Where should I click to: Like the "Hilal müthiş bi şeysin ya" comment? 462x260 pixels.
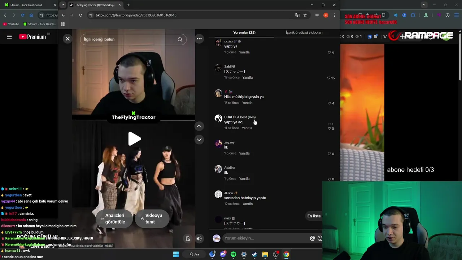pyautogui.click(x=329, y=103)
